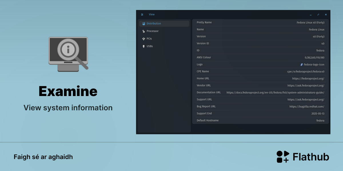Select the Version value "40 (Forty)"

(318, 36)
